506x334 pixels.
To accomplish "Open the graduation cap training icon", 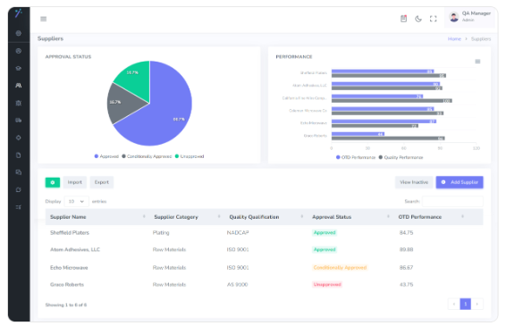I will (x=19, y=69).
